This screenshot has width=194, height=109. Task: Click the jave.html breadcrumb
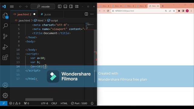[24, 21]
